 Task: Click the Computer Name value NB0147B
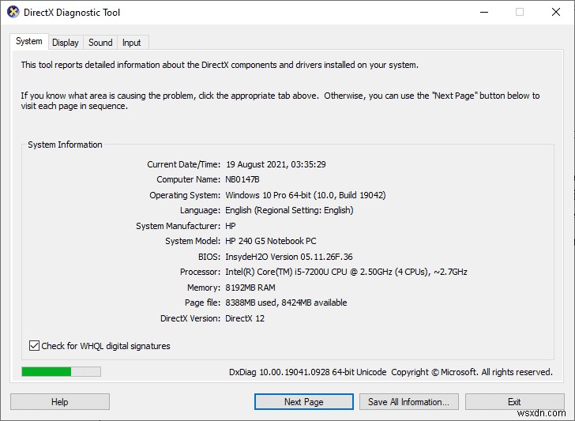242,179
